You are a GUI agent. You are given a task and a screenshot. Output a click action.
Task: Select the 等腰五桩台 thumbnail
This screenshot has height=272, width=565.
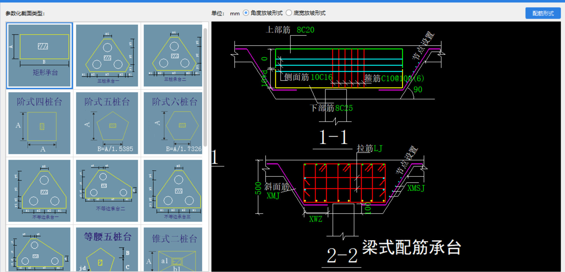click(107, 249)
